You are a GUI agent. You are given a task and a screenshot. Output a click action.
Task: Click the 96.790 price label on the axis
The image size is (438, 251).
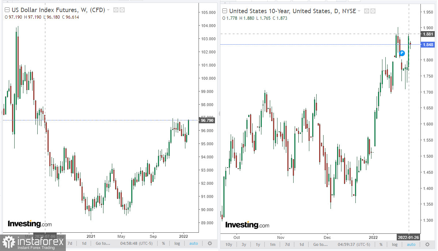pyautogui.click(x=207, y=120)
